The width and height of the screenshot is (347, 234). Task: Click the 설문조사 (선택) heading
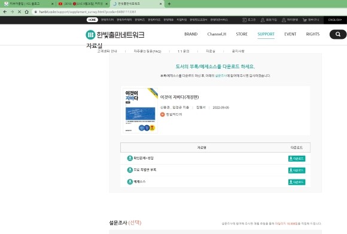tap(125, 223)
